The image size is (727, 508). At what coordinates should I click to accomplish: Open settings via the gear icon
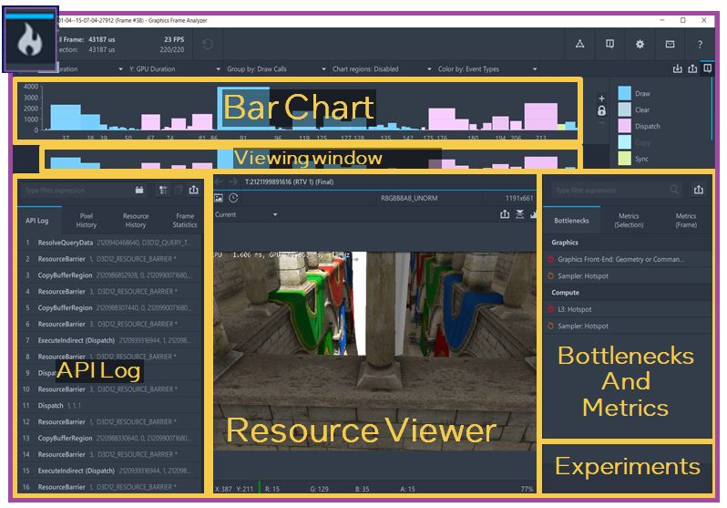(x=640, y=44)
